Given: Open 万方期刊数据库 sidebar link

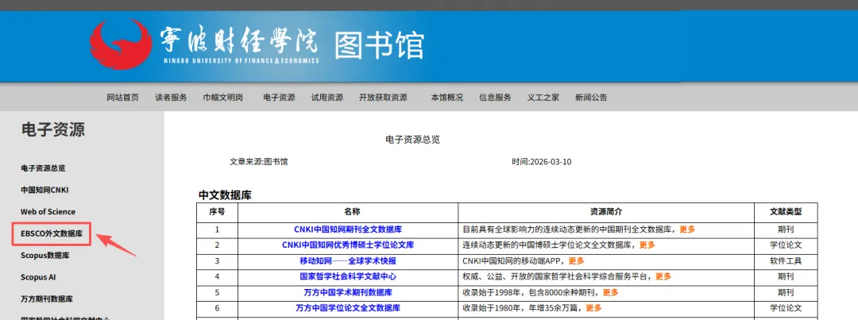Looking at the screenshot, I should (x=47, y=299).
